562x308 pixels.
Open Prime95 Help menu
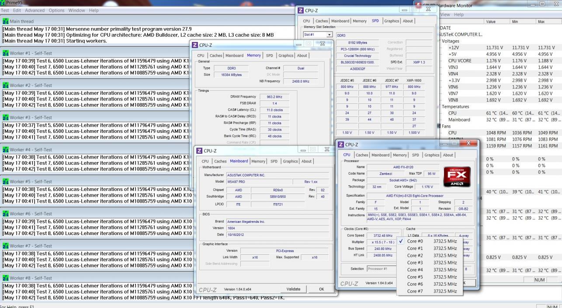pyautogui.click(x=94, y=10)
